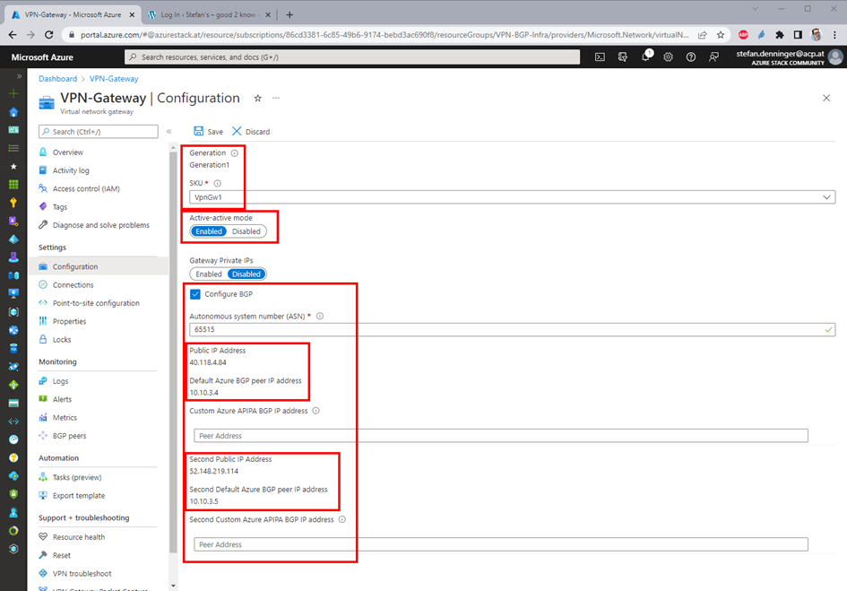Screen dimensions: 847x591
Task: Show info tooltip for Generation
Action: (235, 153)
